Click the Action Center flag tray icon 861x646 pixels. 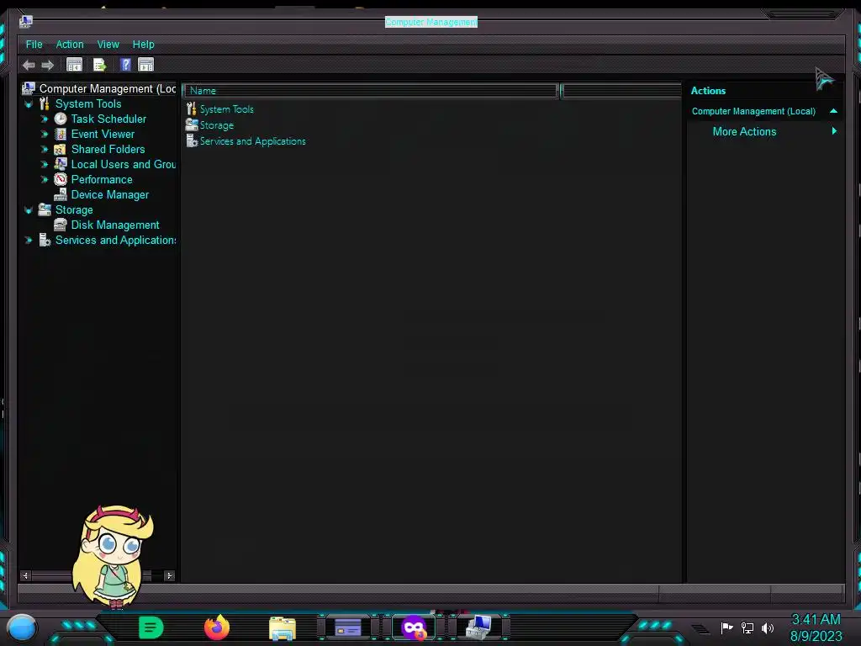726,627
